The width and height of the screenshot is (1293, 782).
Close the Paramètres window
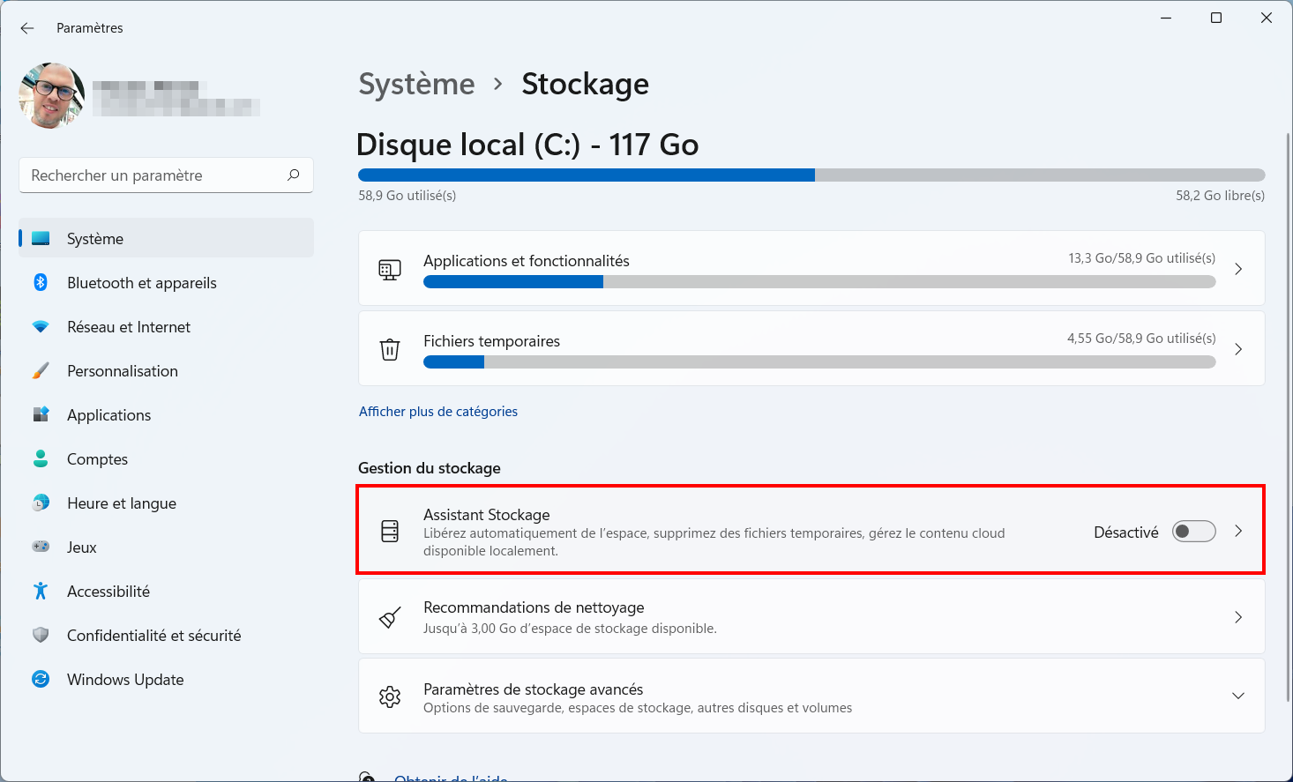[1267, 18]
